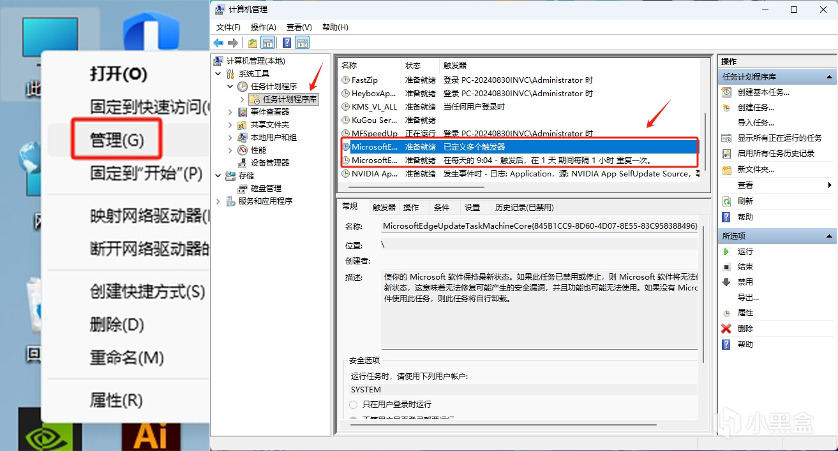Image resolution: width=838 pixels, height=451 pixels.
Task: Click 显示所有正在运行的任务 action
Action: point(779,138)
